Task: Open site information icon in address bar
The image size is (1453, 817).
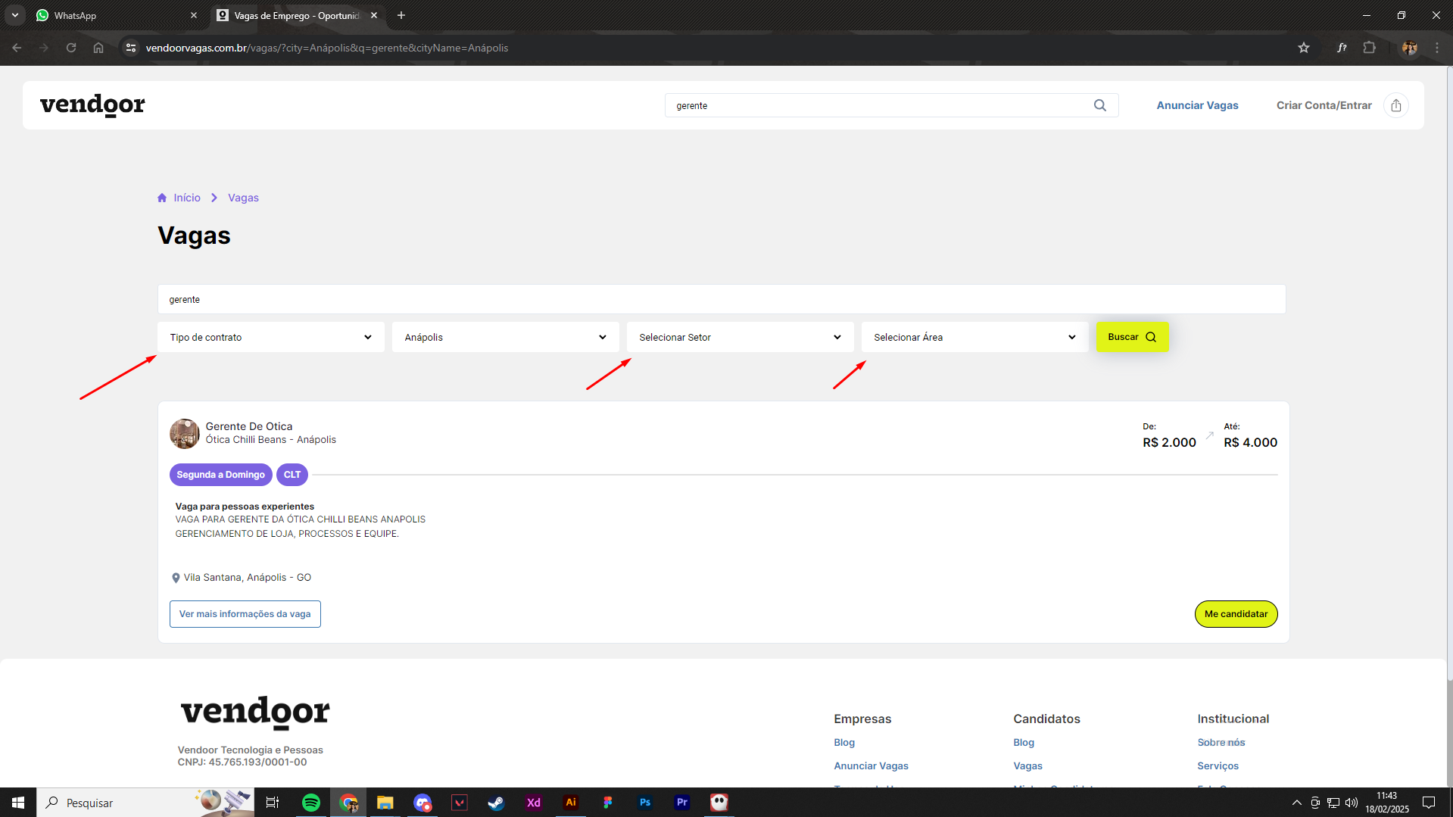Action: click(x=131, y=48)
